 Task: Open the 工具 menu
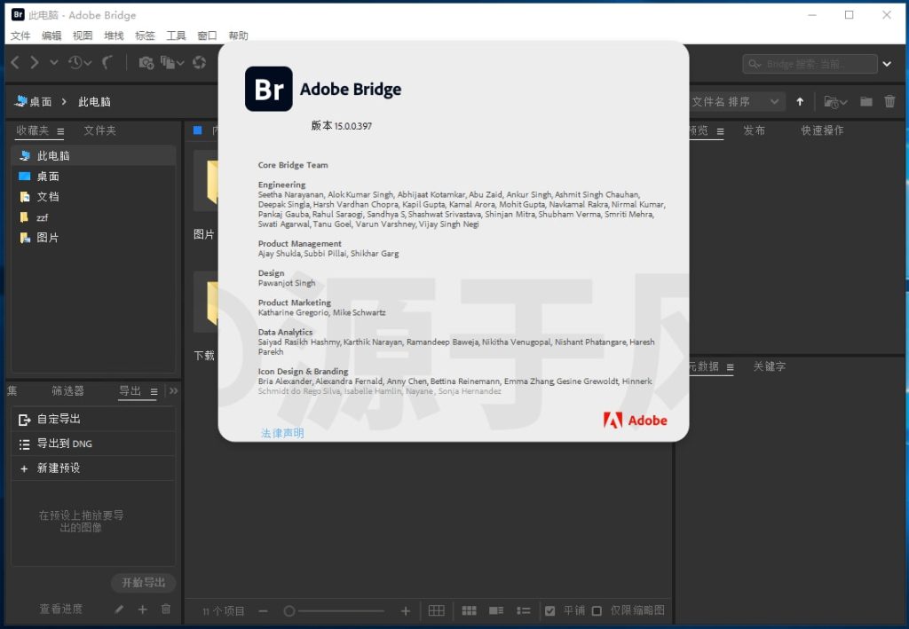point(177,35)
